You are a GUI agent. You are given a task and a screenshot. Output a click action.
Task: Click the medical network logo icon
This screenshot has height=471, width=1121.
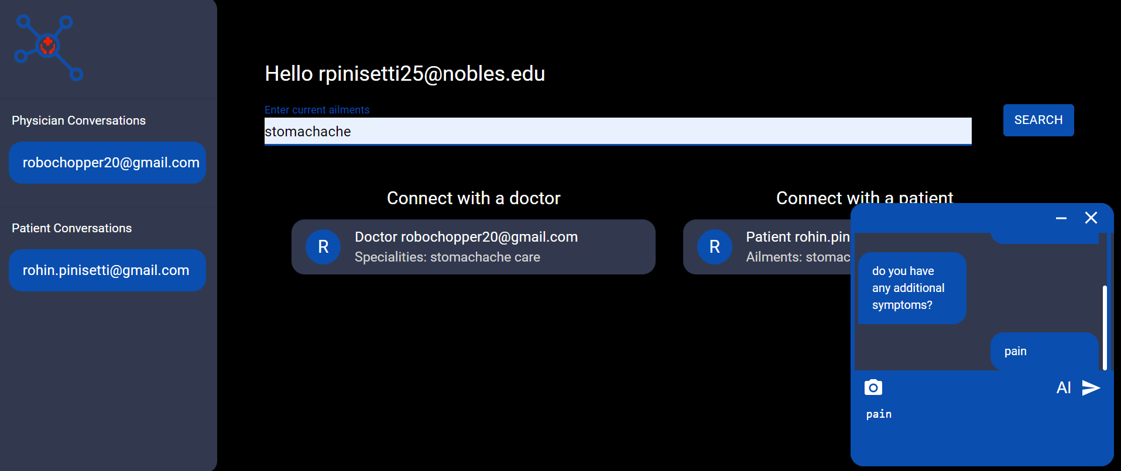click(x=49, y=47)
